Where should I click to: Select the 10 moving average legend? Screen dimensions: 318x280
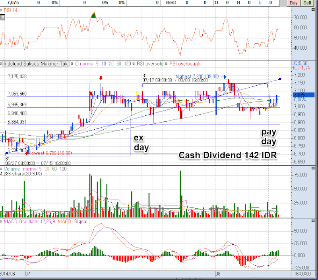(x=104, y=64)
